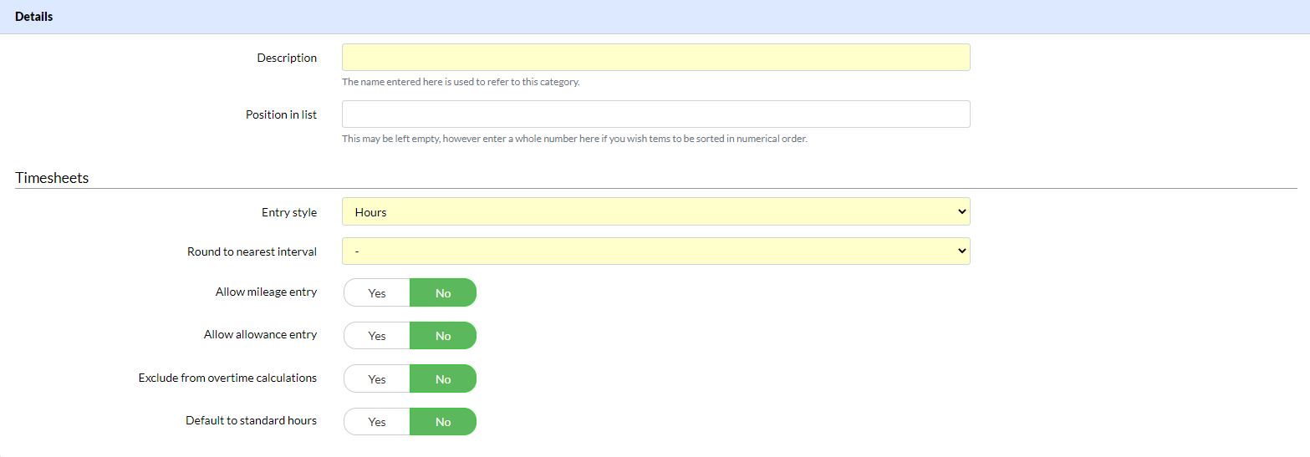Choose No for Default to standard hours
Image resolution: width=1310 pixels, height=457 pixels.
[443, 422]
